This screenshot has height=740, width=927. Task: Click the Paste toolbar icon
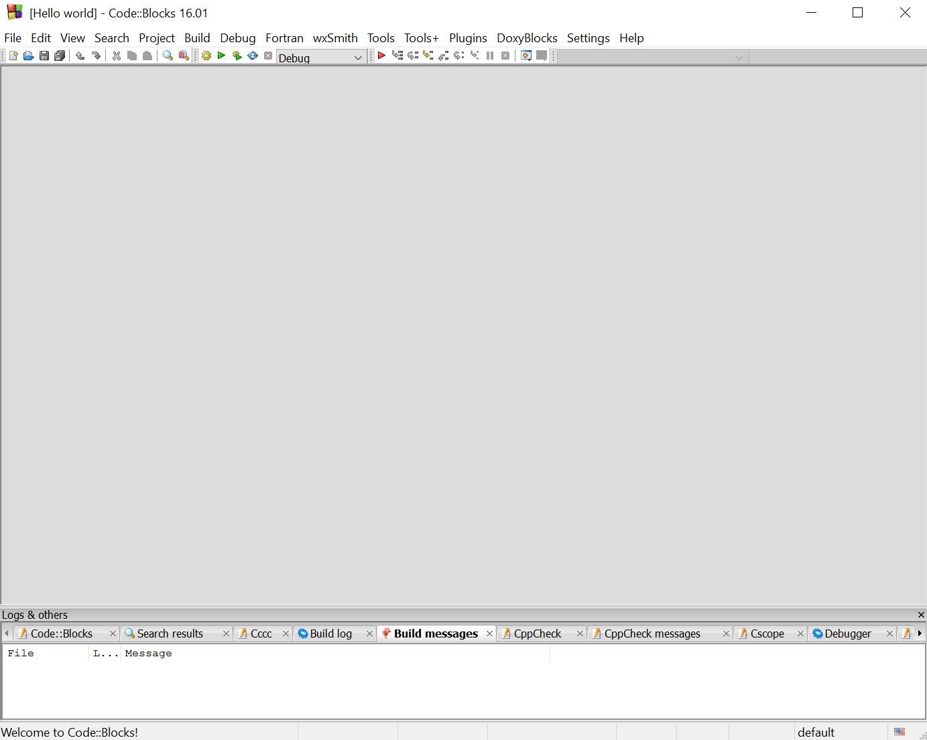pos(147,56)
